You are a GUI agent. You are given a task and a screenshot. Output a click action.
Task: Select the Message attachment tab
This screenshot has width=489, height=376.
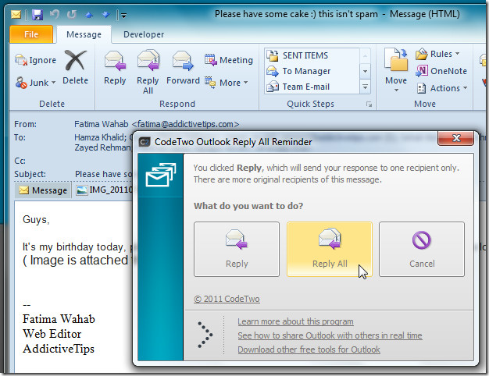click(43, 190)
